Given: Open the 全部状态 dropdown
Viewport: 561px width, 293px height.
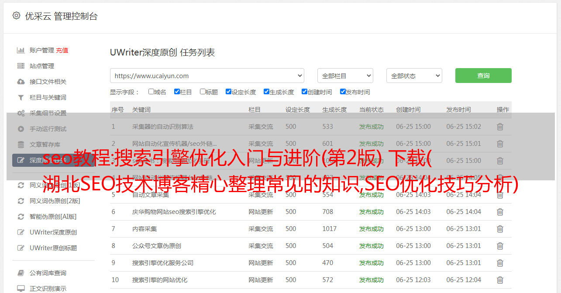Looking at the screenshot, I should click(414, 76).
